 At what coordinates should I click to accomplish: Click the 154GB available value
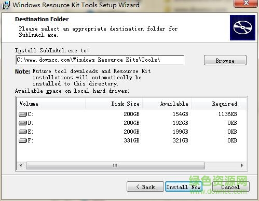[180, 114]
